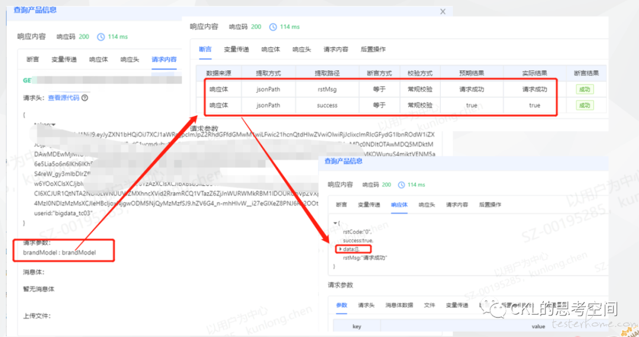Select the 断言 tab in the top-right panel
The width and height of the screenshot is (639, 337).
click(205, 49)
